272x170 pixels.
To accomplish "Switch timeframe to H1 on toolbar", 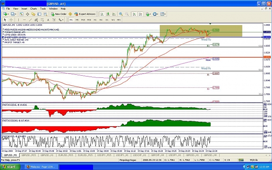I will (95, 20).
